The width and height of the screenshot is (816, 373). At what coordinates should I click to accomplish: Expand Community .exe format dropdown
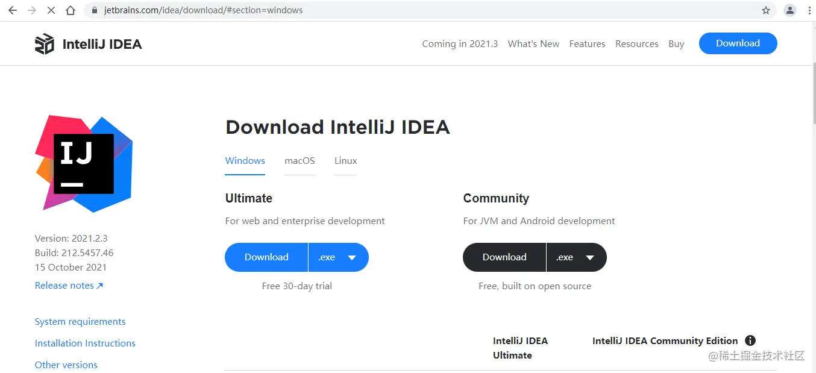pos(577,257)
